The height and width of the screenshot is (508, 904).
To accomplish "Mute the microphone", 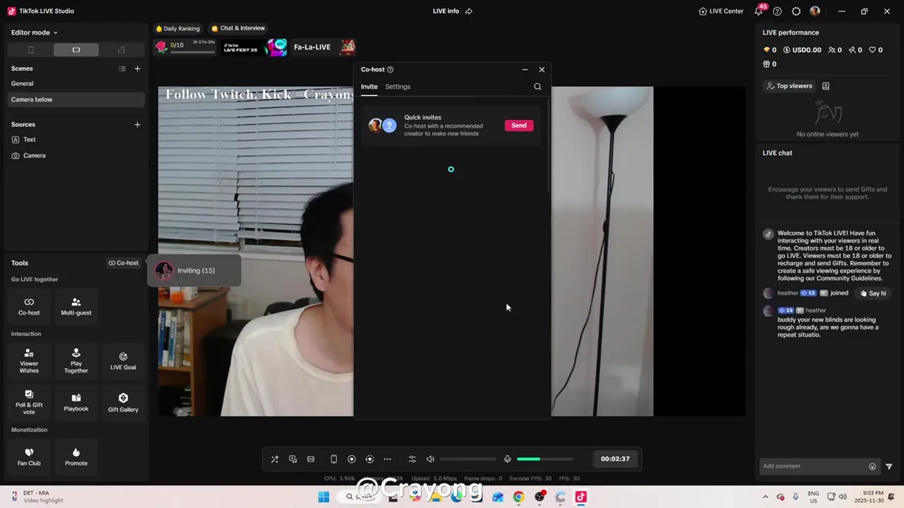I will point(507,459).
